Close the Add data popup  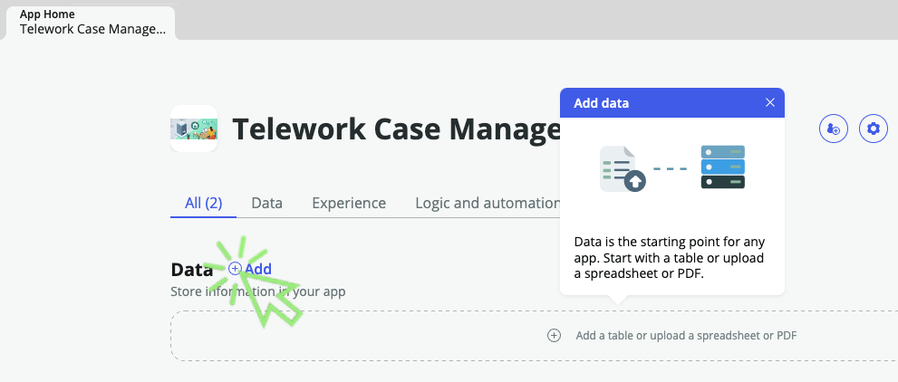pos(770,102)
